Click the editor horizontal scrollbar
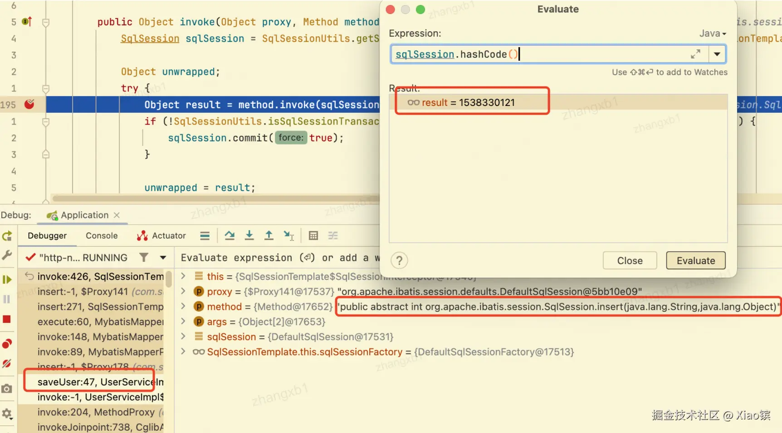This screenshot has width=782, height=433. click(215, 198)
